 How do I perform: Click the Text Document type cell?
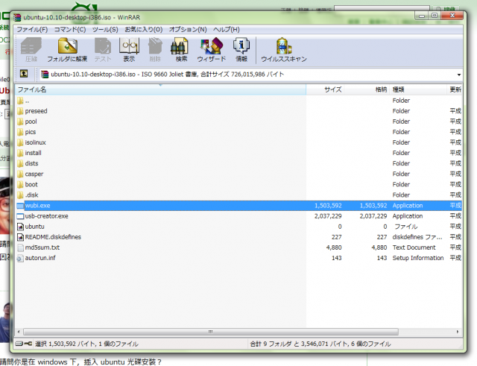(x=414, y=247)
